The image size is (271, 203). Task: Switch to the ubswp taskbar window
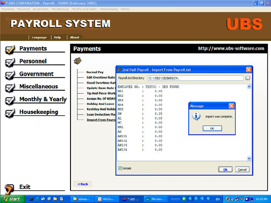(x=83, y=199)
